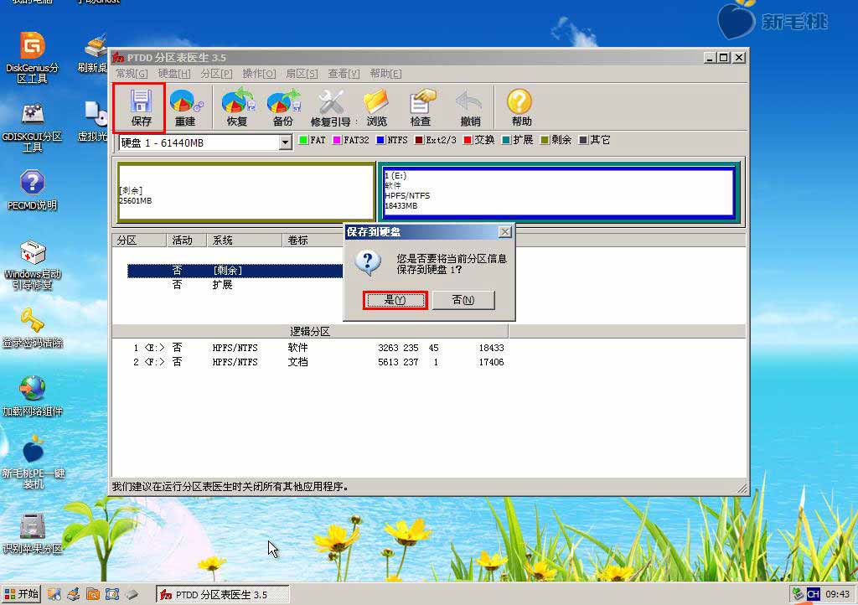Open the 操作[O] menu
The width and height of the screenshot is (858, 605).
coord(259,73)
